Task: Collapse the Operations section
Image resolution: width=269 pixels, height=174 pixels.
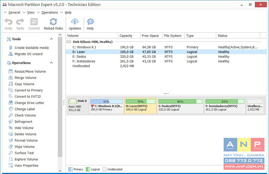Action: [x=51, y=63]
